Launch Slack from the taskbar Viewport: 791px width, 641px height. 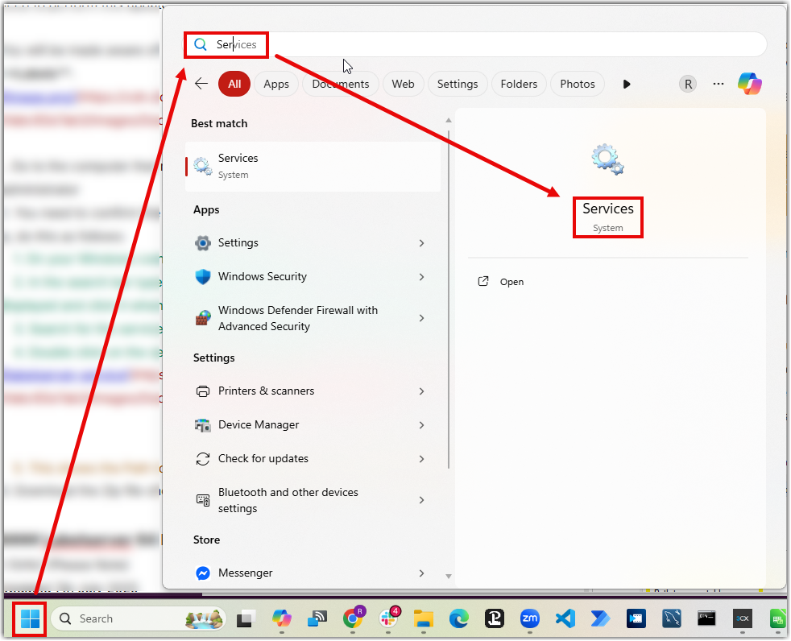(388, 618)
